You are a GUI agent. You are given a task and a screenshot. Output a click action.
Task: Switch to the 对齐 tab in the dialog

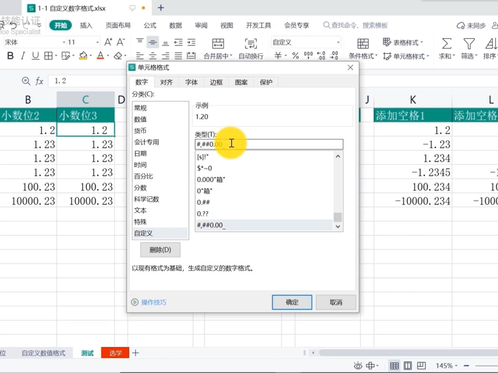coord(166,82)
